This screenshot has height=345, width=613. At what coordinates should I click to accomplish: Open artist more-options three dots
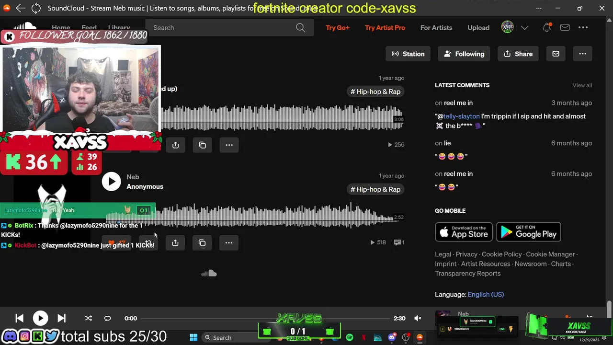click(582, 54)
